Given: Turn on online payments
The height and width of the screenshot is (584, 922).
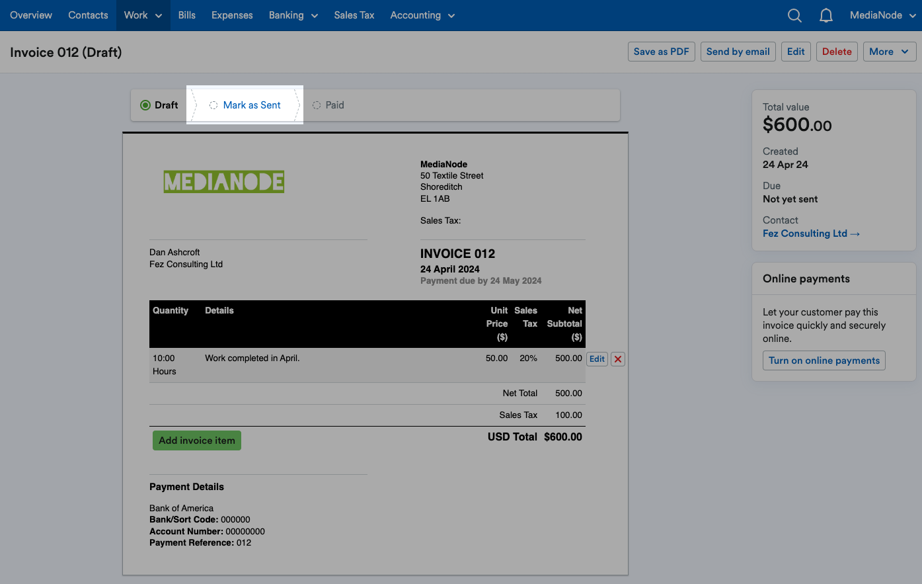Looking at the screenshot, I should point(824,360).
